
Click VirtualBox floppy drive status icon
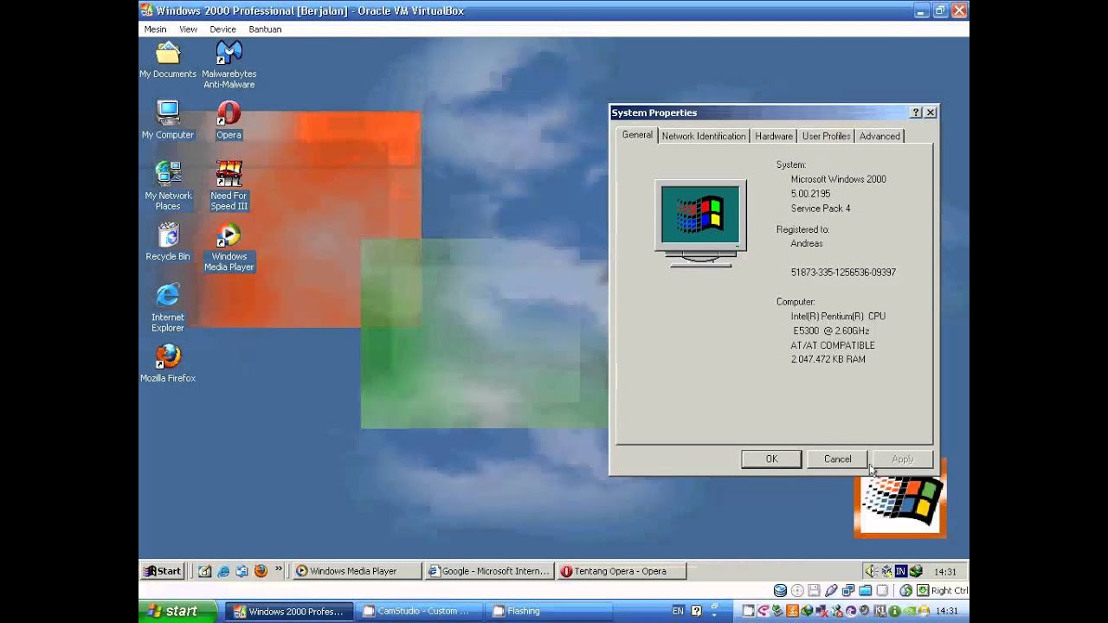[x=814, y=590]
